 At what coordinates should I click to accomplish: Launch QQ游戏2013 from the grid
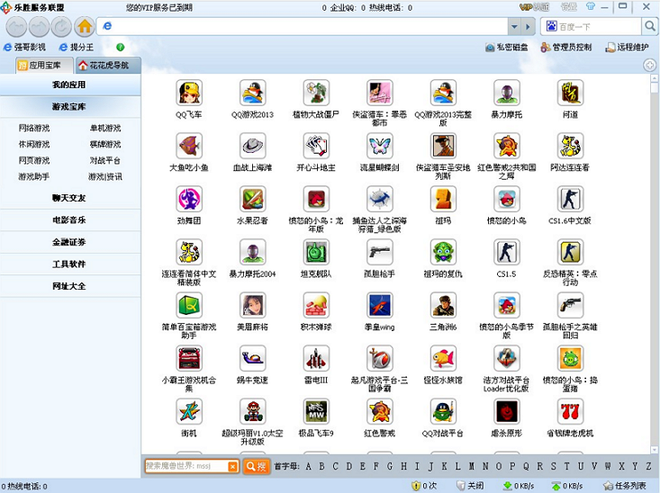pos(252,93)
